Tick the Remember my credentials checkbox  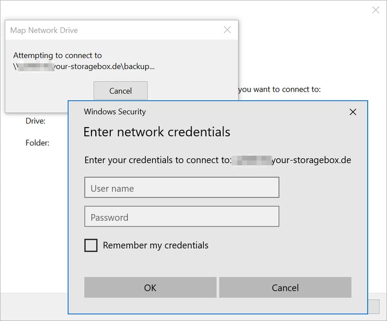click(91, 245)
